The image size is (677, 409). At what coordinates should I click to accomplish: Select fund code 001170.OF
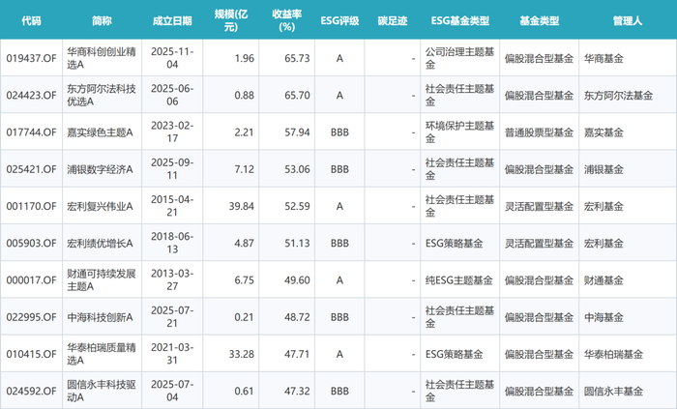(x=31, y=207)
